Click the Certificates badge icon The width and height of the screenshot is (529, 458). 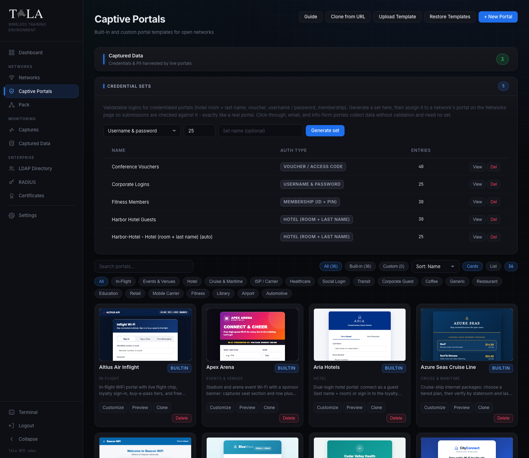(12, 196)
